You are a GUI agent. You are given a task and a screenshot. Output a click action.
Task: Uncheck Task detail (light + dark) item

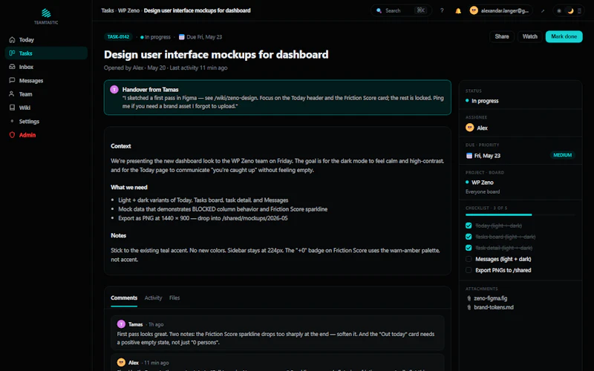469,248
